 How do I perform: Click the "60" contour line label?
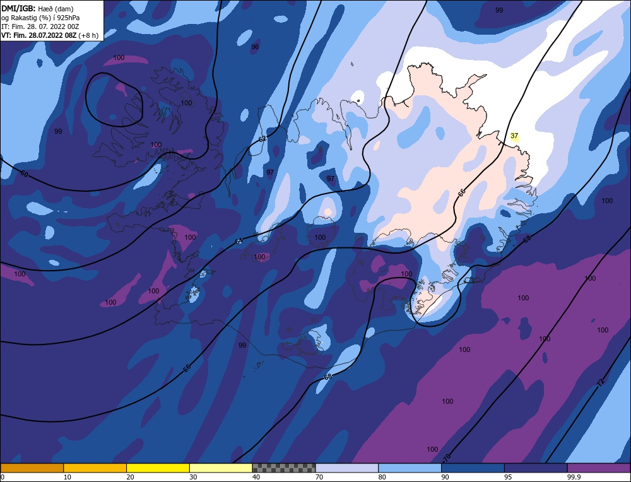pyautogui.click(x=24, y=173)
